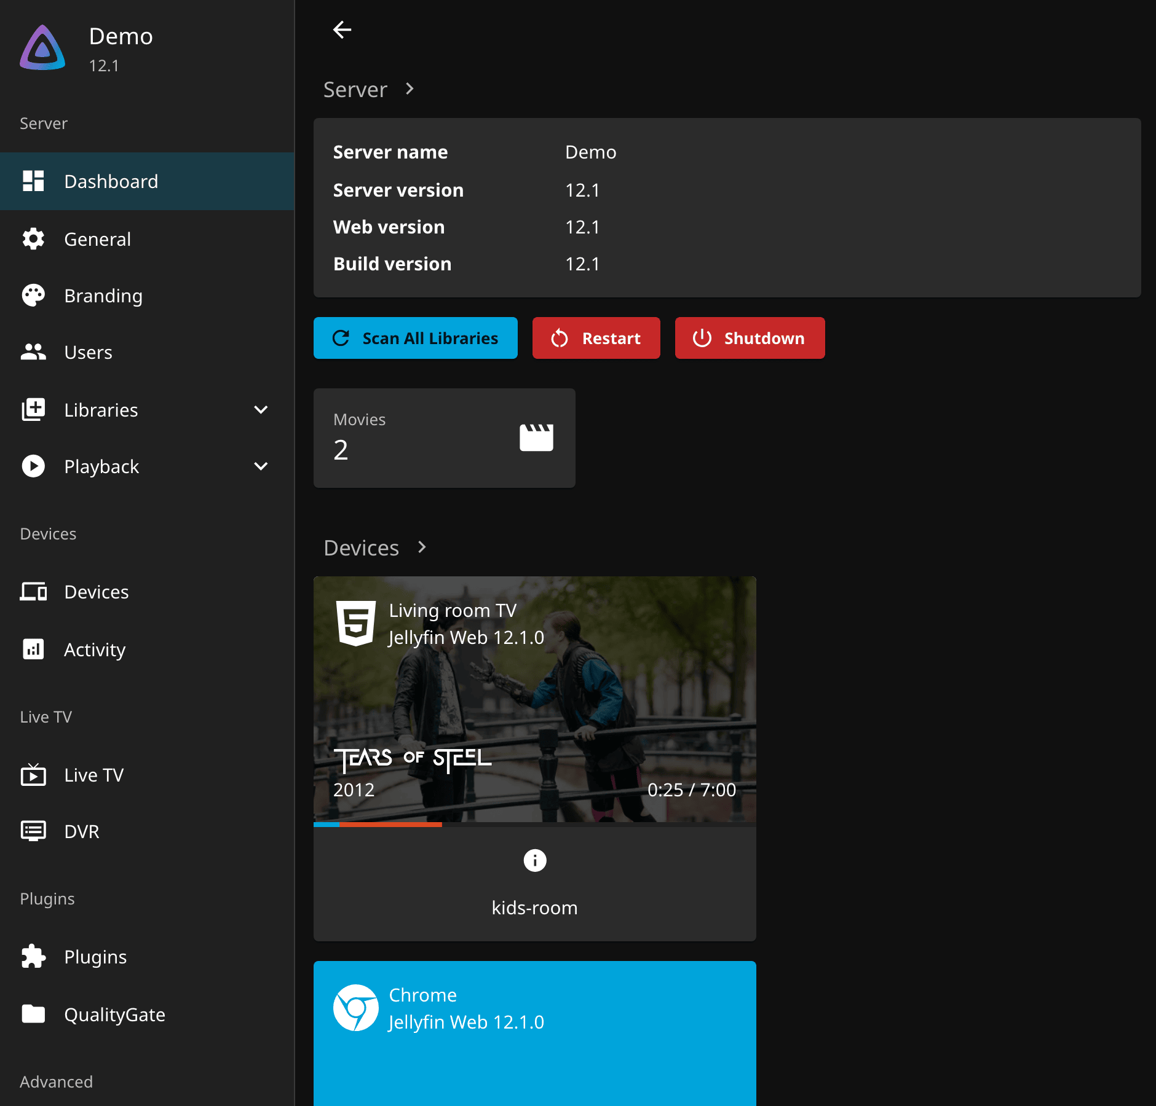Click the restart circular arrow icon
Viewport: 1156px width, 1106px height.
pos(560,338)
